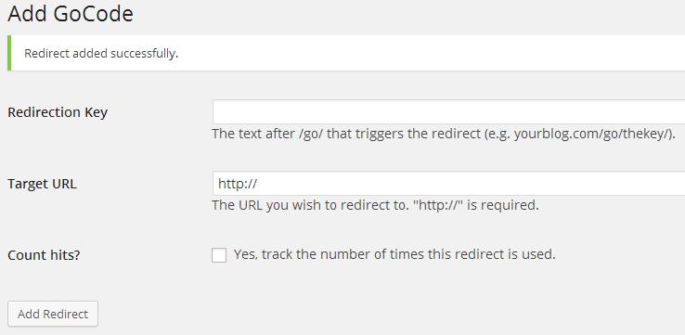Submit the form with Add Redirect
The image size is (685, 335).
[x=53, y=314]
